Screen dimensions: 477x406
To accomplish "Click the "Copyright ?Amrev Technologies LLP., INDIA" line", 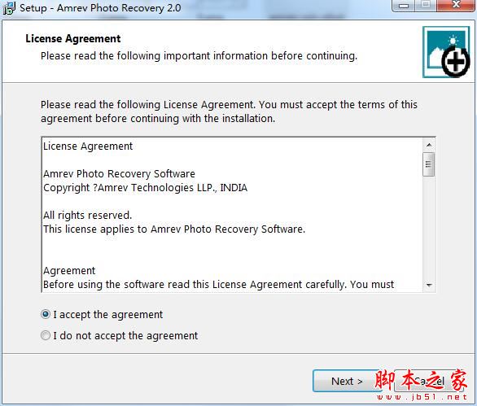I will click(145, 188).
